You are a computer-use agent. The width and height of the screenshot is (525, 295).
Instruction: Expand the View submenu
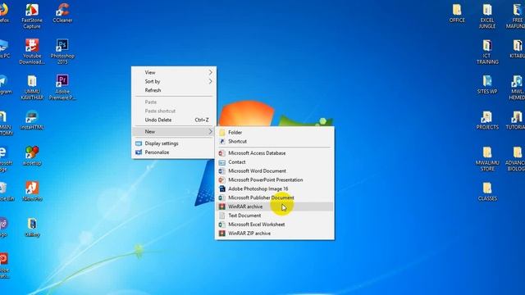pyautogui.click(x=174, y=72)
